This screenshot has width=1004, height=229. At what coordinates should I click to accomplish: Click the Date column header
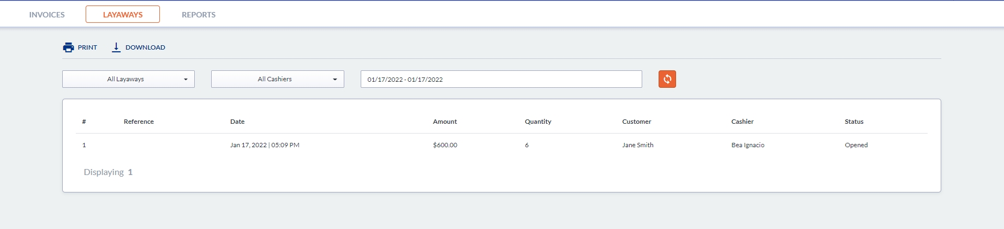(x=237, y=122)
